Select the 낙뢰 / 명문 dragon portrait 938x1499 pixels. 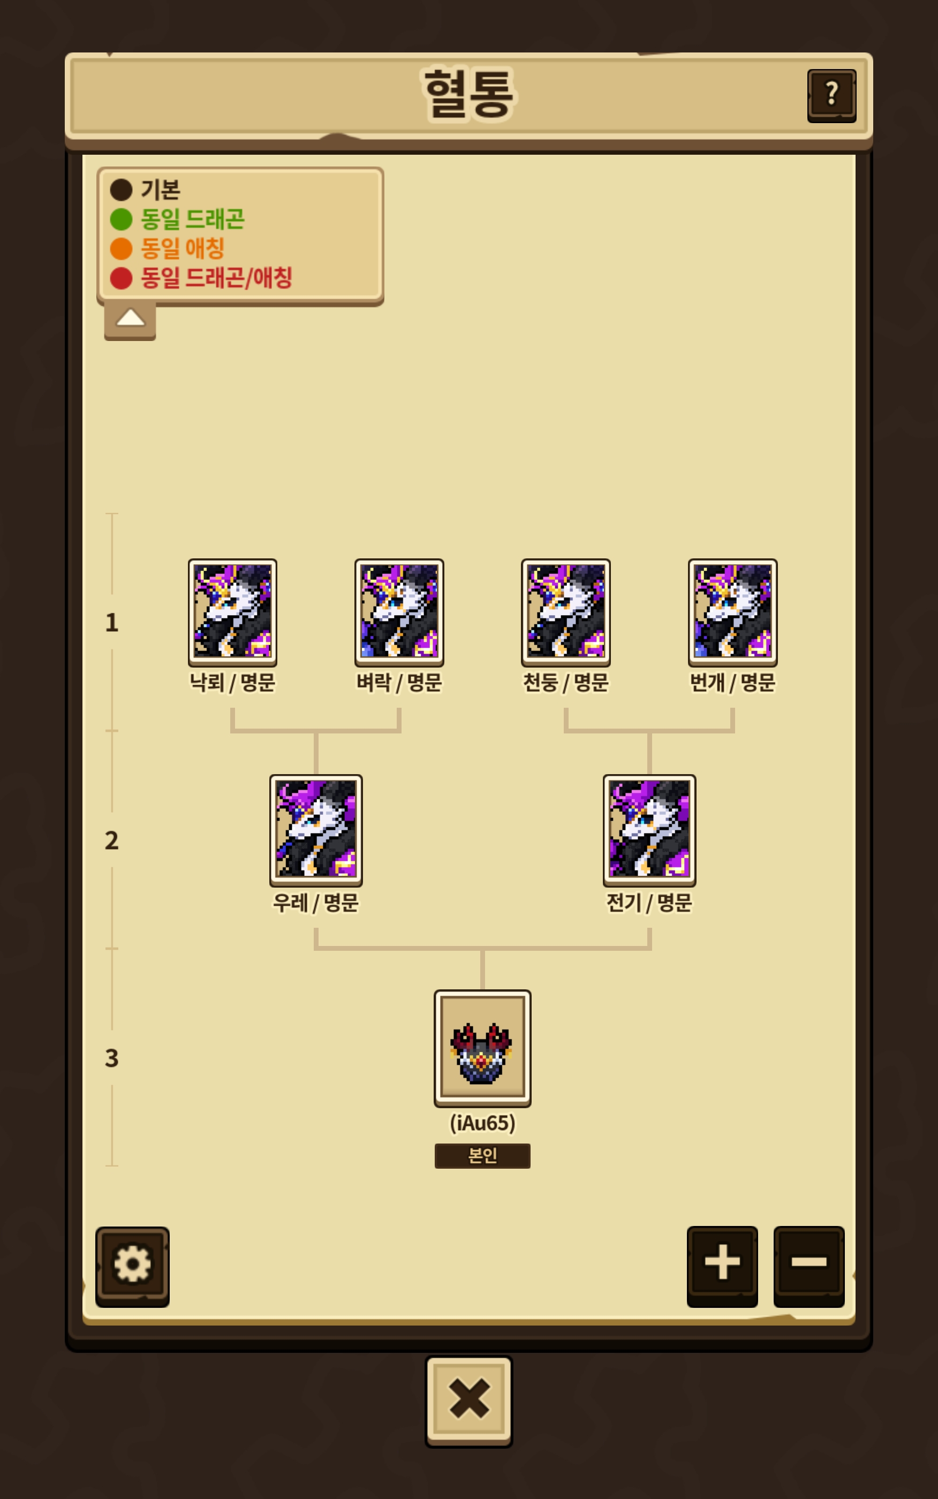tap(233, 612)
